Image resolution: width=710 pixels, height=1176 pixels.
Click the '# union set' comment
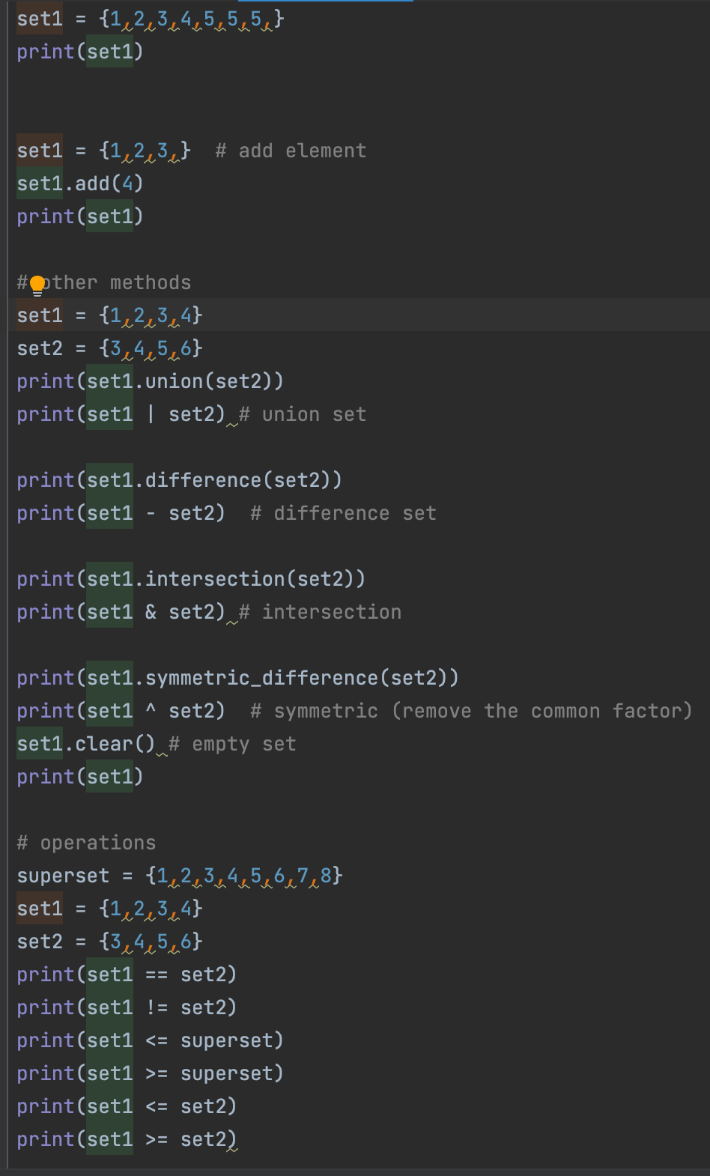click(x=303, y=415)
